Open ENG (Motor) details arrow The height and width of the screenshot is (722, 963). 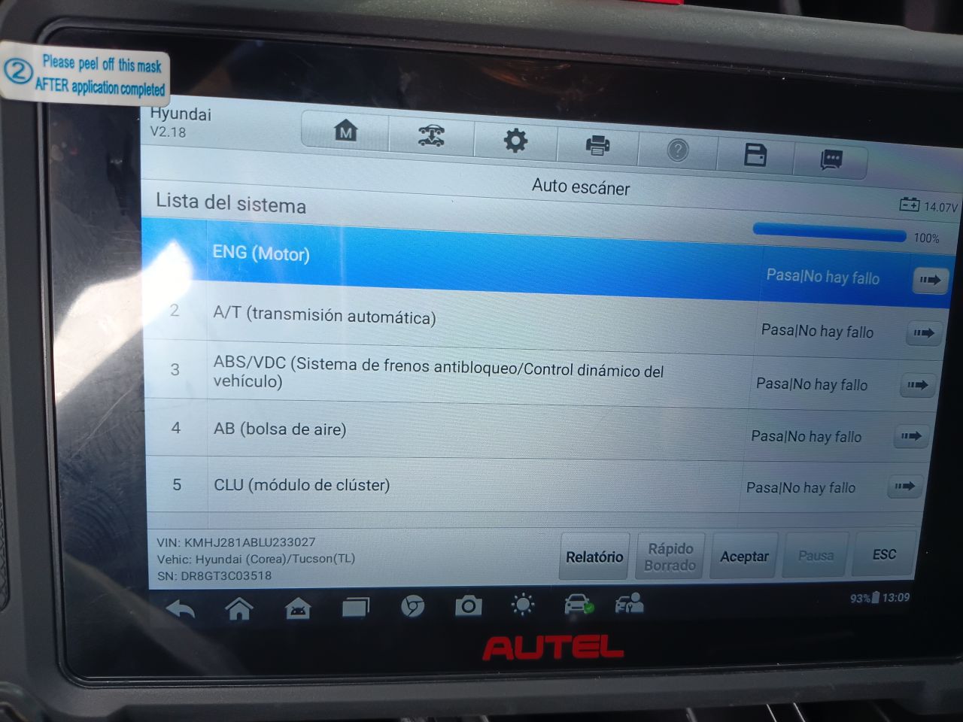tap(931, 281)
